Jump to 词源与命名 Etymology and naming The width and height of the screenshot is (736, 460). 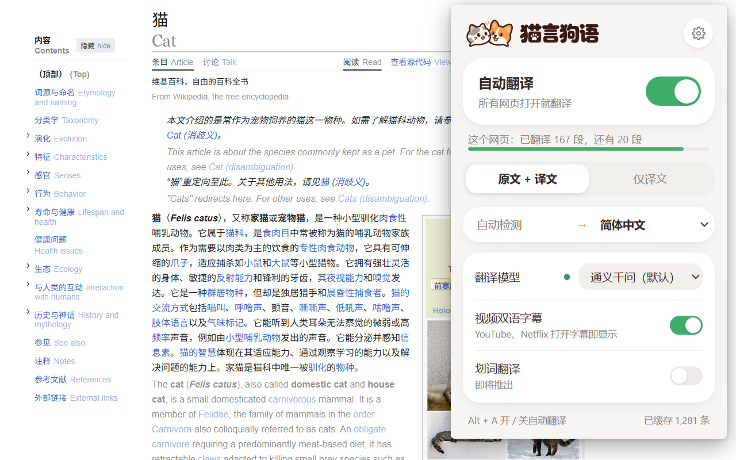click(x=75, y=97)
